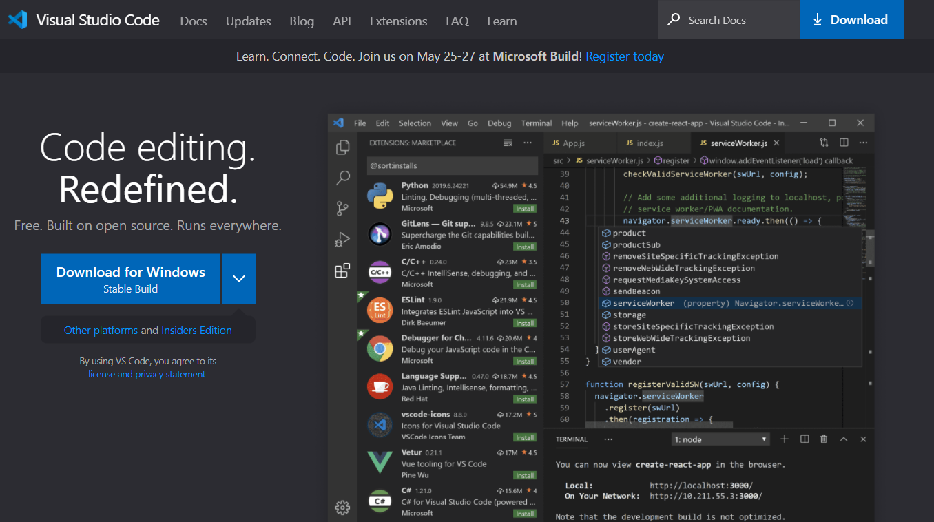Expand download options arrow beside Download for Windows
This screenshot has height=522, width=934.
pyautogui.click(x=239, y=279)
